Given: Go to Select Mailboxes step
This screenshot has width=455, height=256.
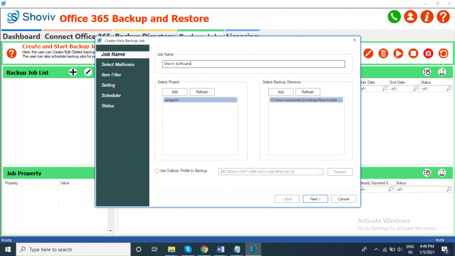Looking at the screenshot, I should coord(118,64).
